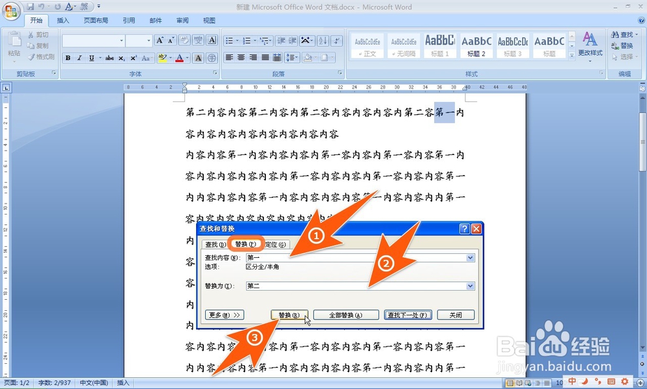
Task: Select the Format Painter (格式刷)
Action: tap(41, 57)
